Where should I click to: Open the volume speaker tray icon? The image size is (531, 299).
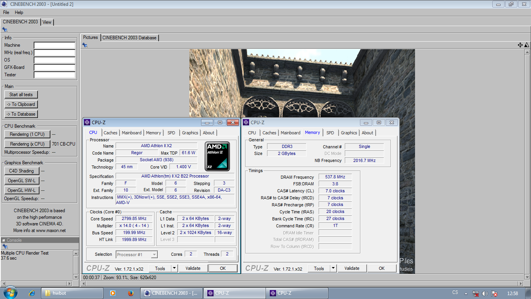[x=485, y=293]
